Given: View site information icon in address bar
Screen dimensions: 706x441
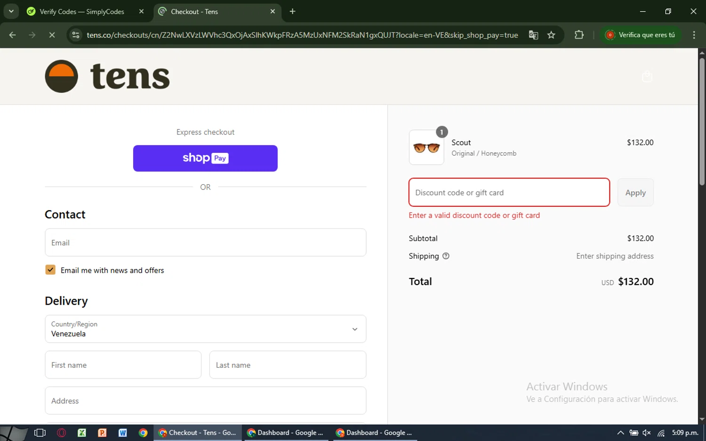Looking at the screenshot, I should pyautogui.click(x=76, y=35).
